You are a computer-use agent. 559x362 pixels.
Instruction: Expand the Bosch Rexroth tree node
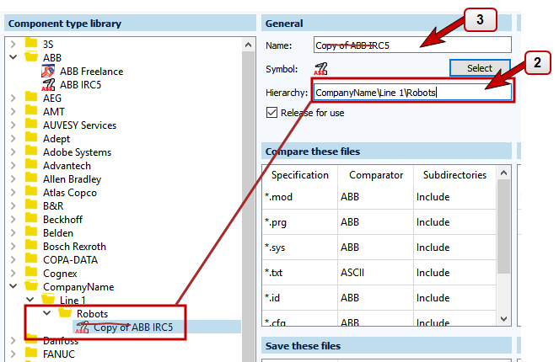tap(13, 247)
